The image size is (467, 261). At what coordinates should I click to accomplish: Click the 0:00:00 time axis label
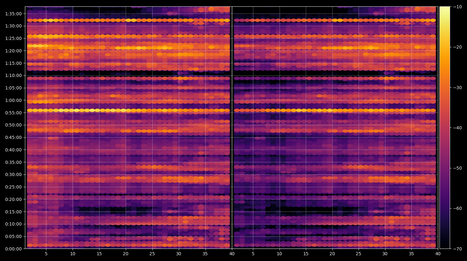pos(13,249)
